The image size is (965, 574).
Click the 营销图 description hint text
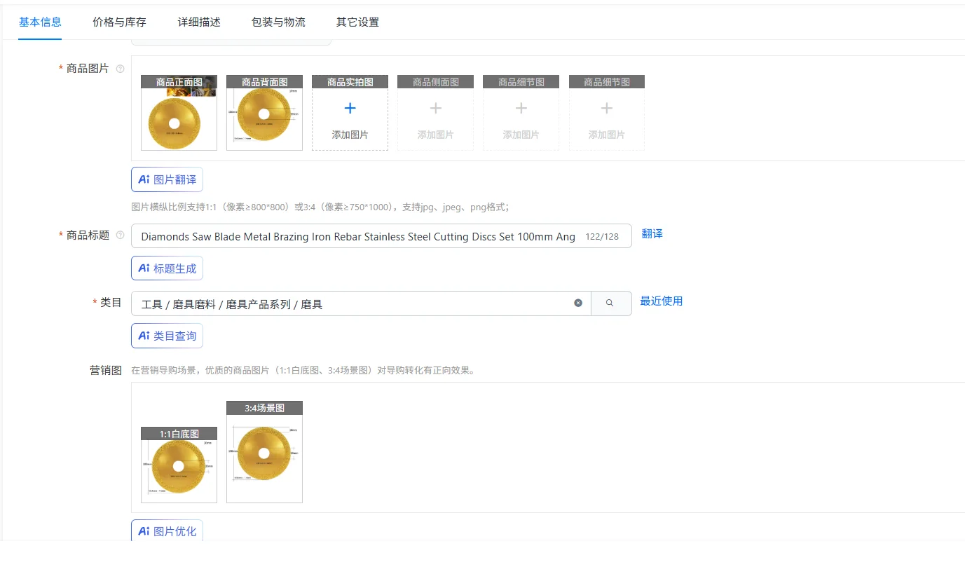(x=303, y=370)
